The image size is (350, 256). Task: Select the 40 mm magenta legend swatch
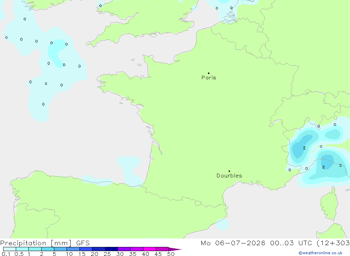click(x=149, y=249)
